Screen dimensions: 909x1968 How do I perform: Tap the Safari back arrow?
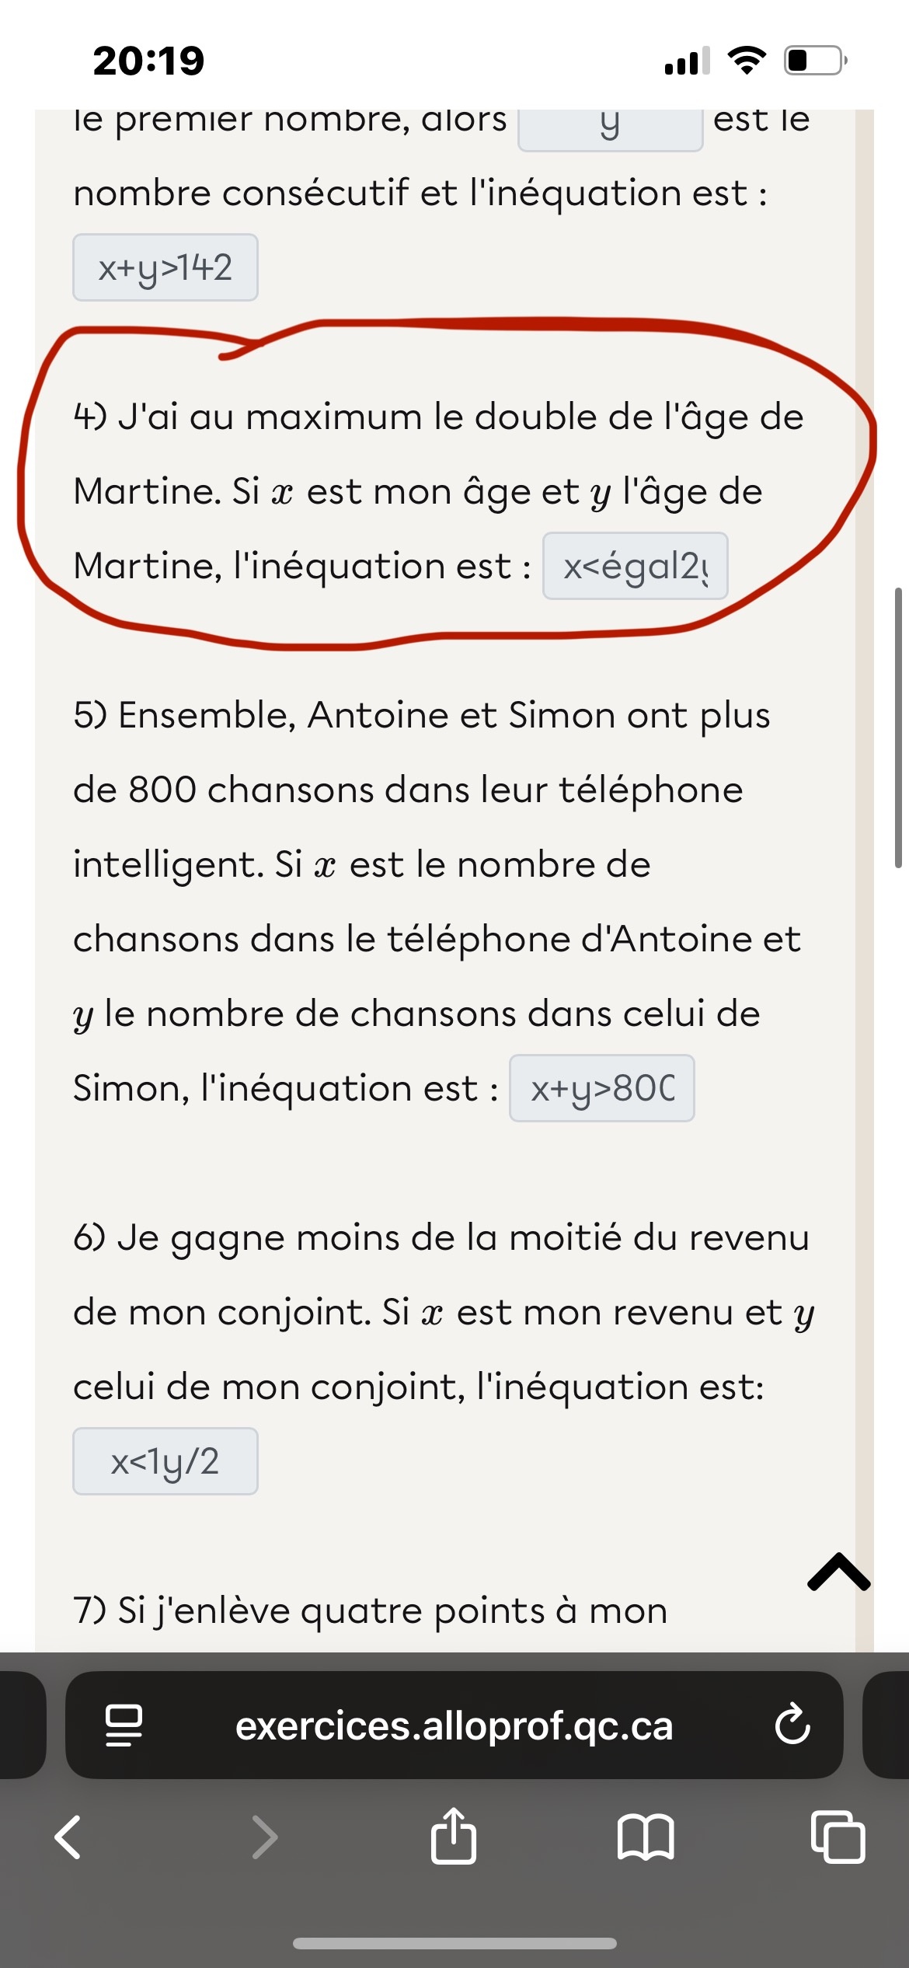click(x=68, y=1837)
